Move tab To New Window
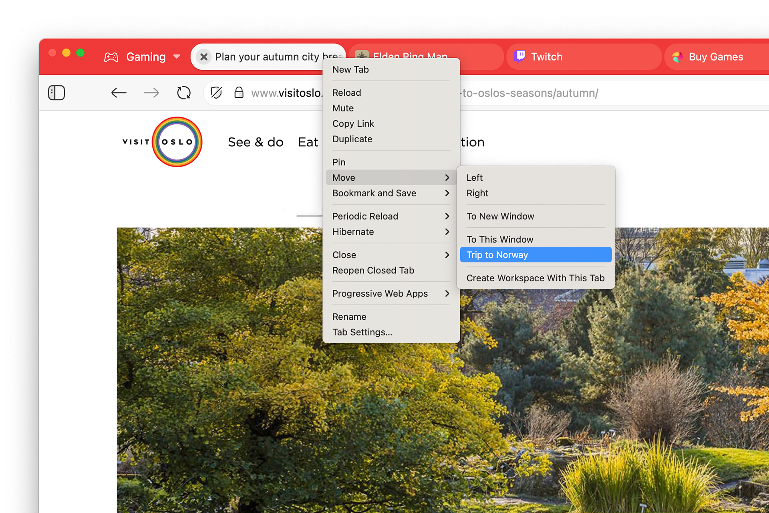 pos(536,216)
